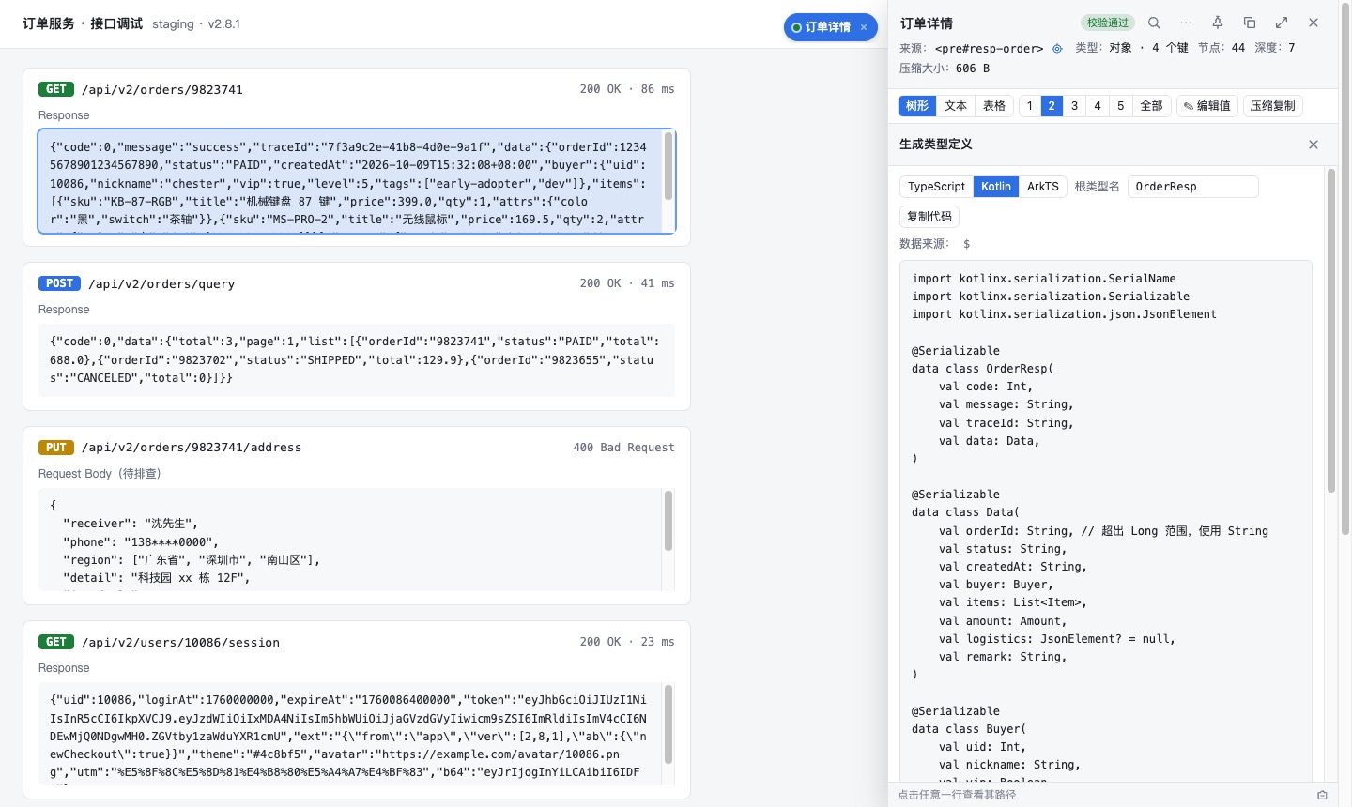Click the POST badge for orders/query
The height and width of the screenshot is (807, 1352).
coord(59,283)
